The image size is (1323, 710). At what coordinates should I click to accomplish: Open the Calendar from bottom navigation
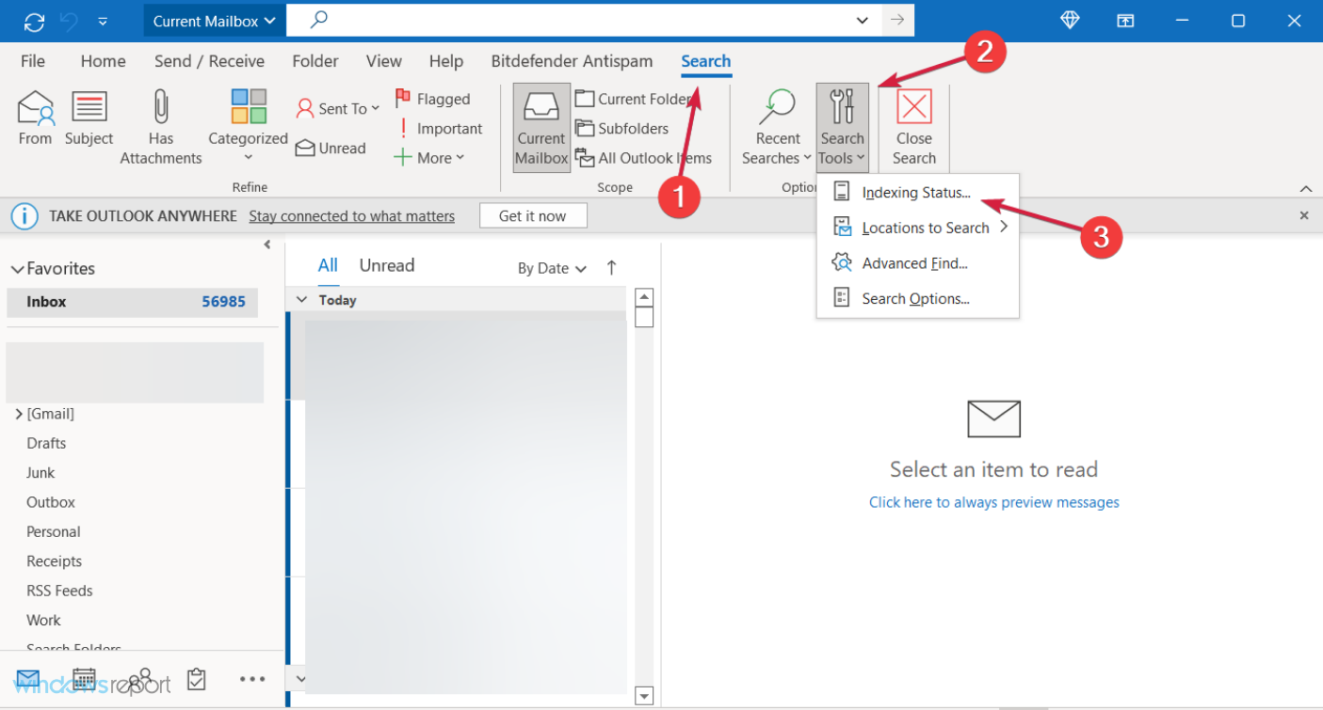(84, 679)
